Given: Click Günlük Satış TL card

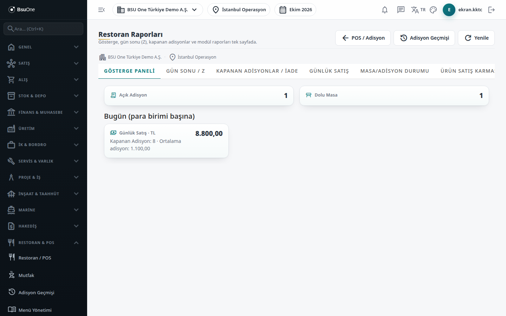Looking at the screenshot, I should (x=167, y=141).
